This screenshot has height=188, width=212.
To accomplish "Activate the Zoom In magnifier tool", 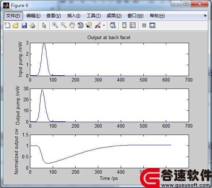I will pos(55,25).
